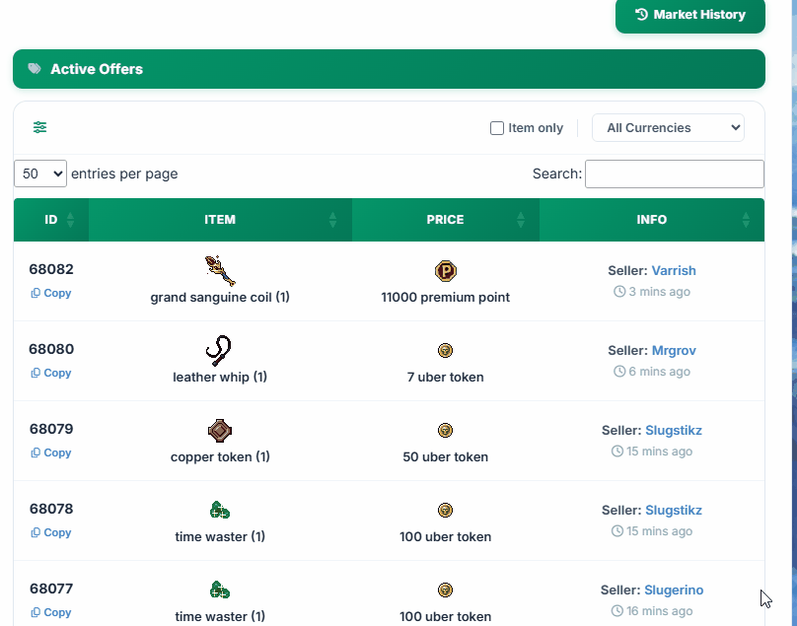
Task: Click the uber token icon in row 68078
Action: 445,510
